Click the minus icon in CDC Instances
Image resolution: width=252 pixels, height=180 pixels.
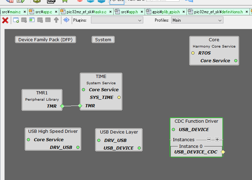209,139
